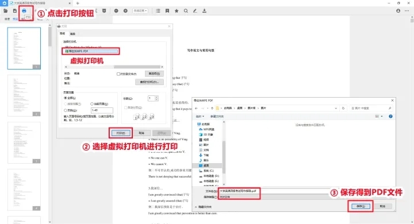This screenshot has width=414, height=224.
Task: Toggle the print to file checkbox
Action: point(118,74)
